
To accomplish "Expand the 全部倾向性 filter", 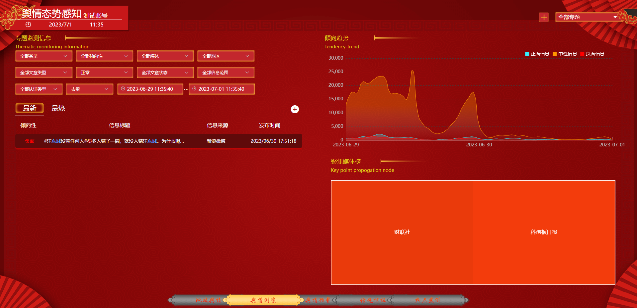I will tap(105, 56).
